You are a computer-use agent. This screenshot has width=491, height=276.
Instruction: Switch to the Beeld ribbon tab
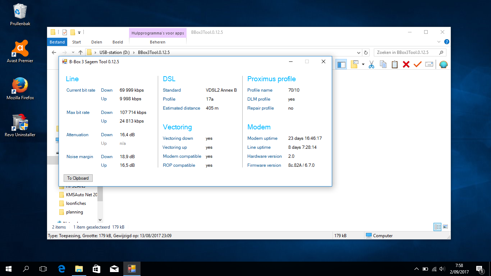point(118,42)
